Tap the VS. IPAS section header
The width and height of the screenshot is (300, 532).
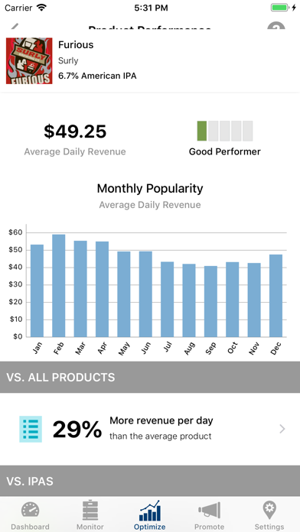tap(150, 481)
